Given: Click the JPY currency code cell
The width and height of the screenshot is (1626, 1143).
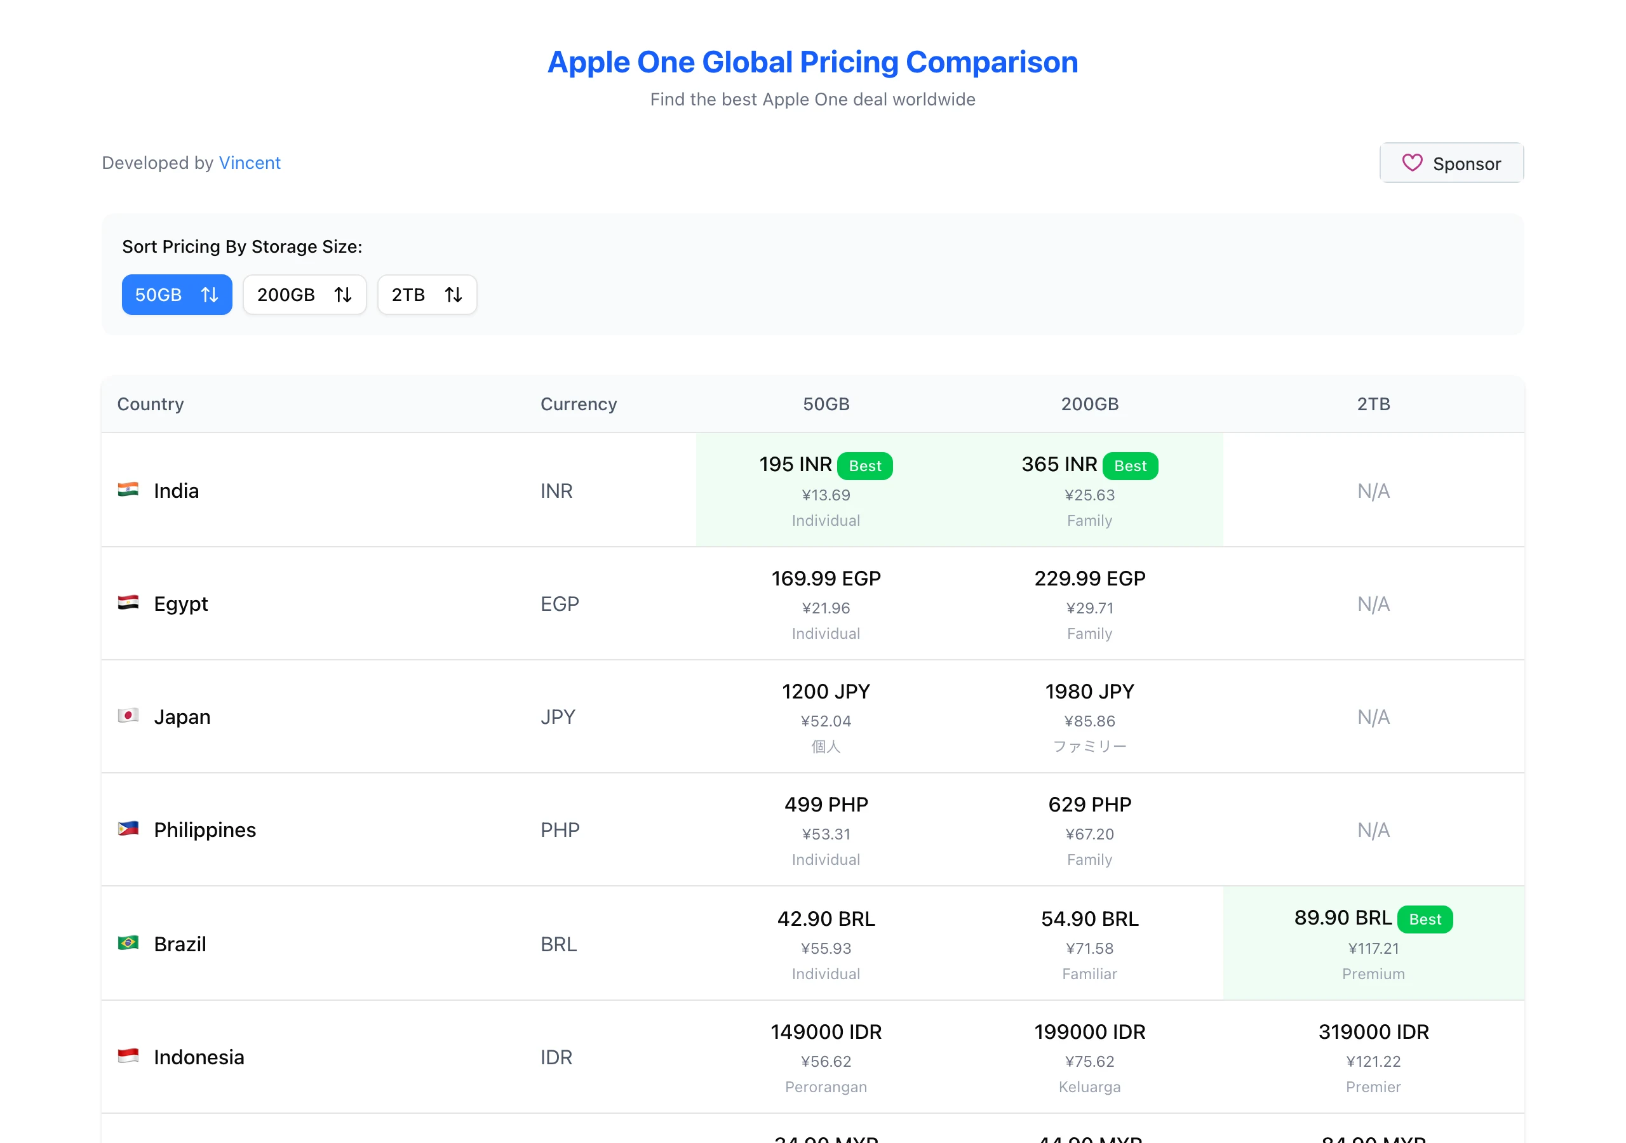Looking at the screenshot, I should 557,717.
